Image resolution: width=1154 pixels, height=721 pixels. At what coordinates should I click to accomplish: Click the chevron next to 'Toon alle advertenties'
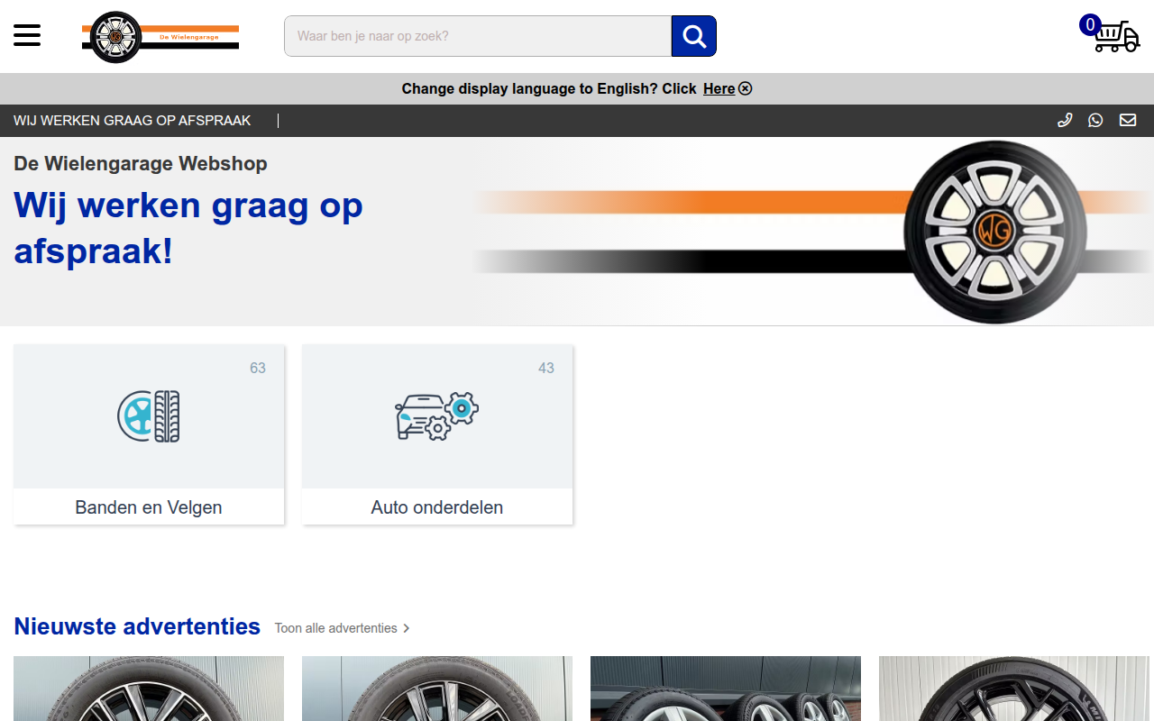click(407, 628)
